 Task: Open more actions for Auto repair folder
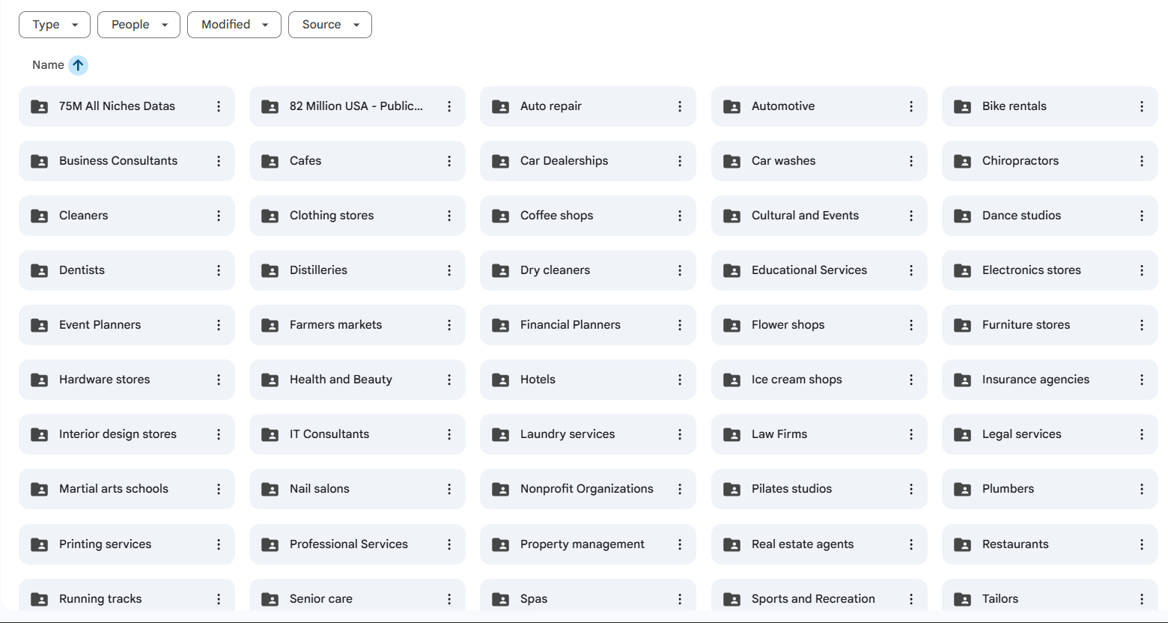click(680, 106)
